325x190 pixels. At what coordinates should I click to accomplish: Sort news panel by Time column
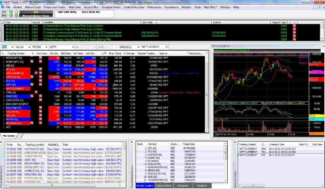point(18,22)
